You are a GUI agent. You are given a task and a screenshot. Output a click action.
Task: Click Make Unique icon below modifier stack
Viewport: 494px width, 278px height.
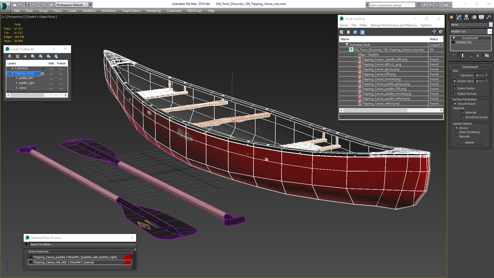click(471, 55)
